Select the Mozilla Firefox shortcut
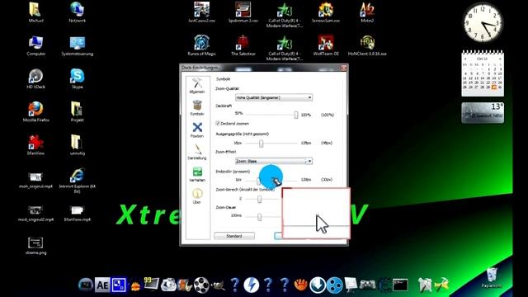This screenshot has height=297, width=528. pos(35,111)
